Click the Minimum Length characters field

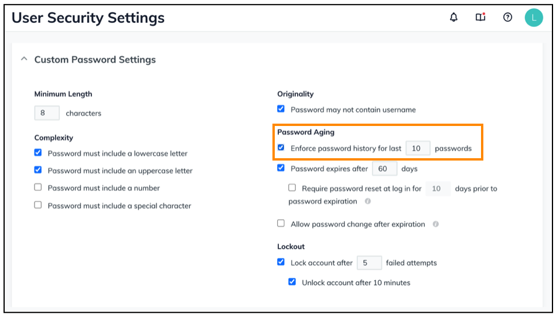click(47, 113)
